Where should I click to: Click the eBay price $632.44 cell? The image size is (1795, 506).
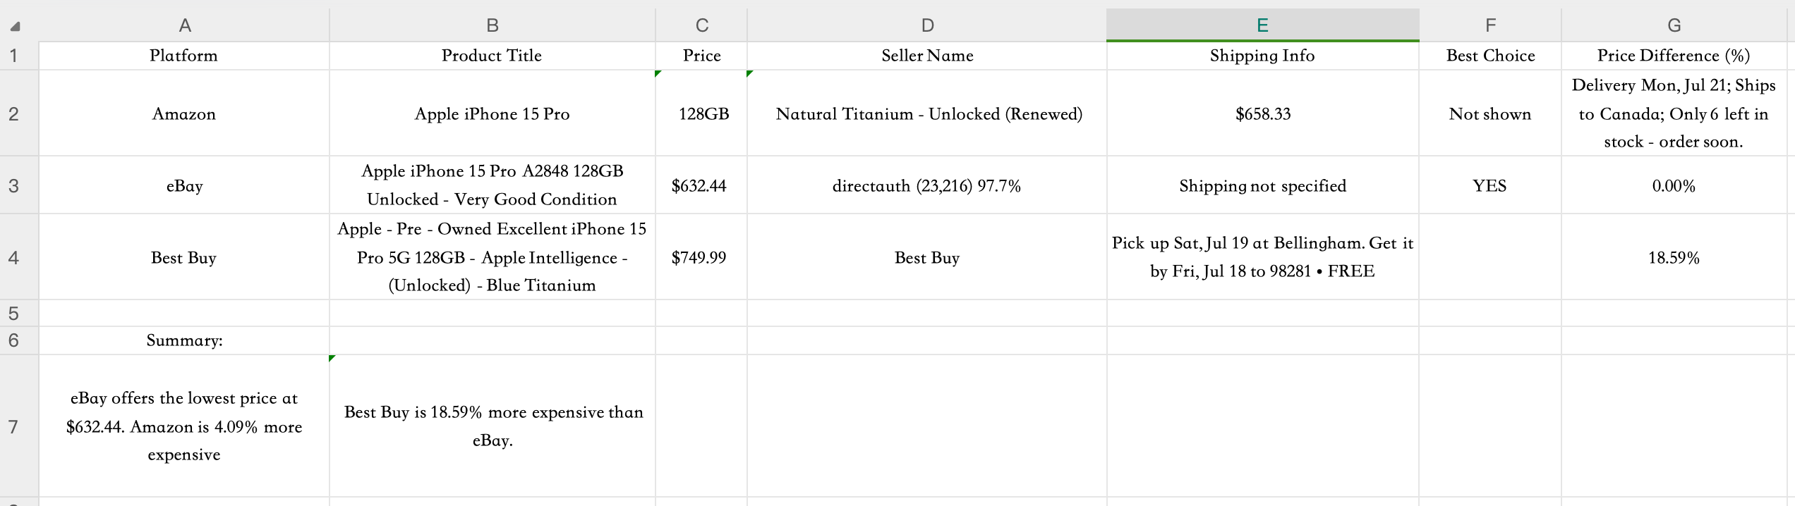click(701, 185)
